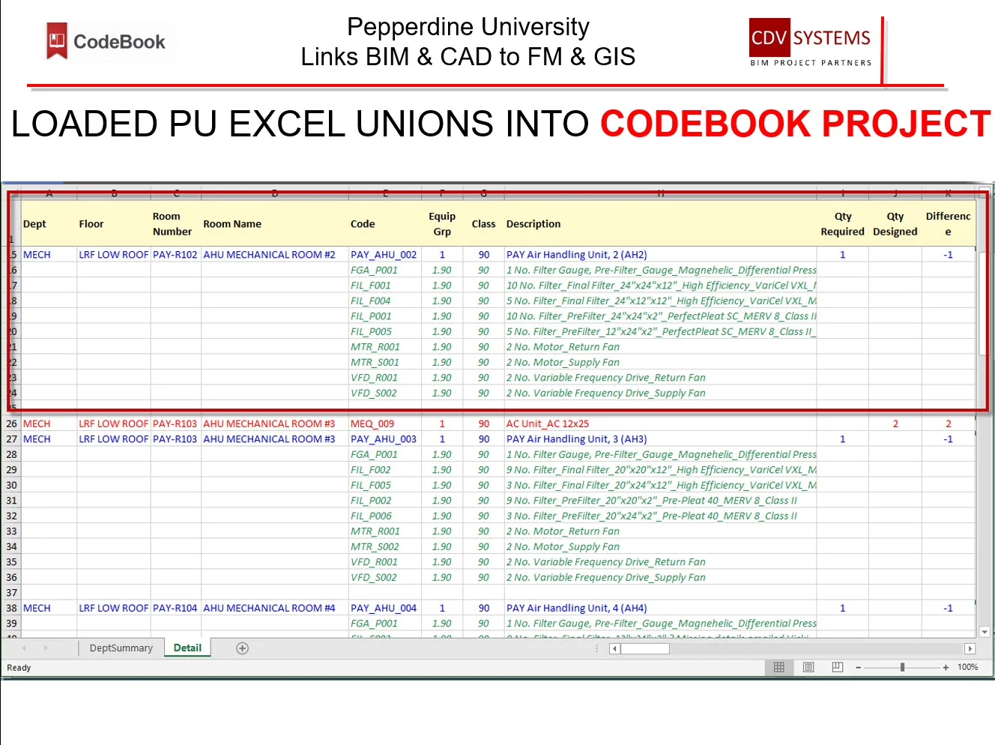Select cell PAY-R102
Viewport: 995px width, 745px height.
point(176,255)
